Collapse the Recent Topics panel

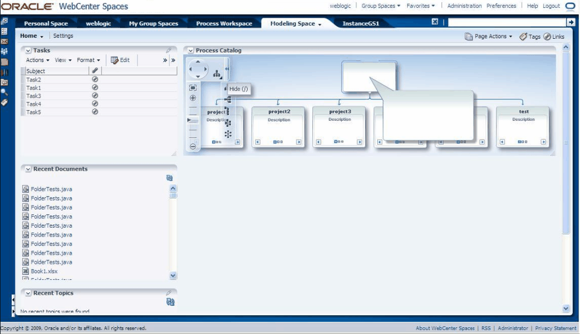[x=28, y=293]
